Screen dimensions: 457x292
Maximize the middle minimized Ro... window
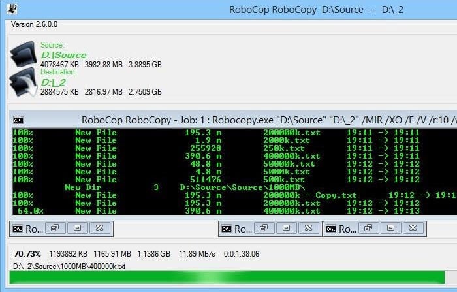tap(286, 228)
